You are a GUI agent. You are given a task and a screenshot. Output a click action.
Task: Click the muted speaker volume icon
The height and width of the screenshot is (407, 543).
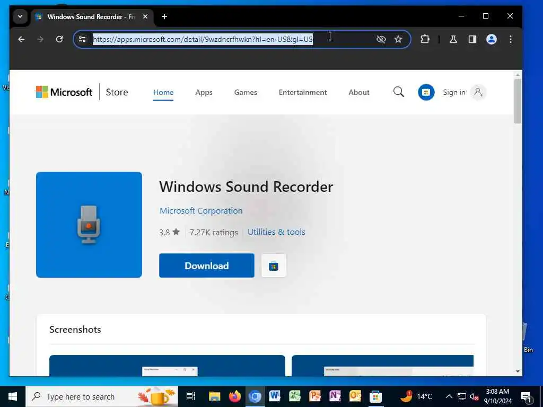pos(474,396)
